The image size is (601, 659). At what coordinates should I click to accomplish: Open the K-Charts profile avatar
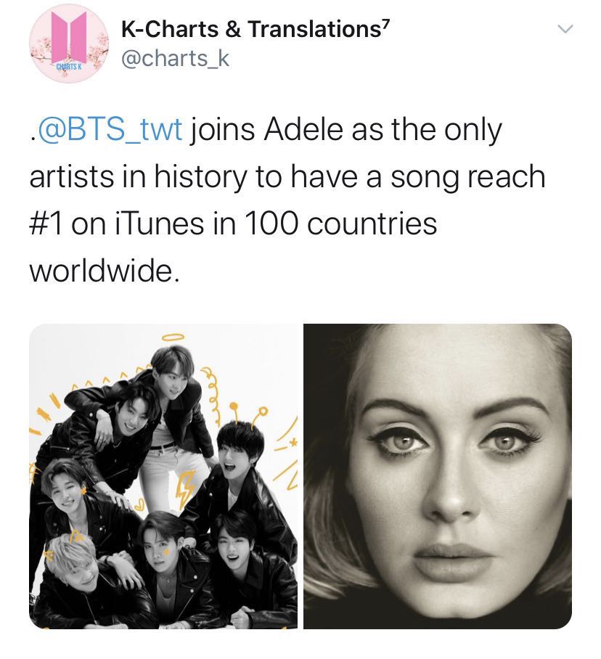(69, 44)
